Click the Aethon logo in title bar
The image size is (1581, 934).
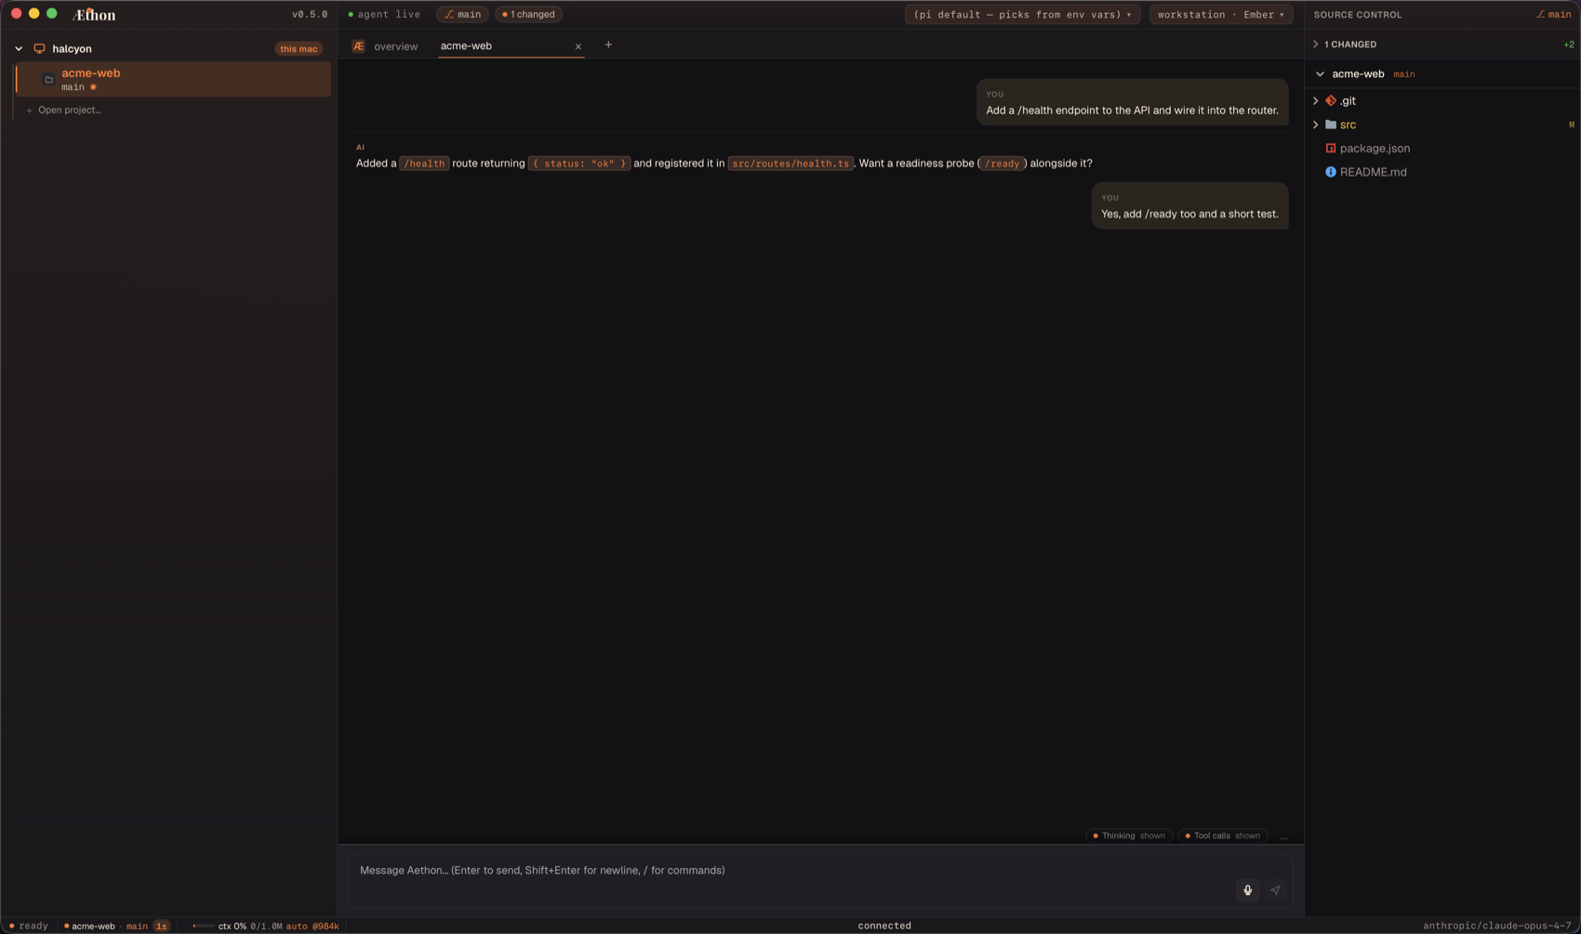(94, 15)
